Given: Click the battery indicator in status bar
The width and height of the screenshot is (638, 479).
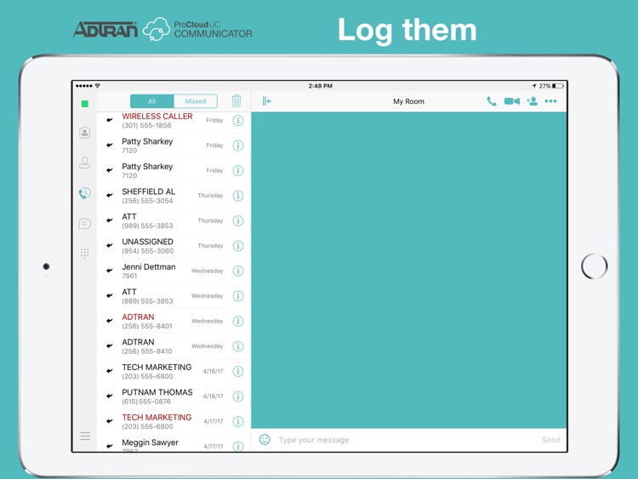Looking at the screenshot, I should click(x=558, y=86).
